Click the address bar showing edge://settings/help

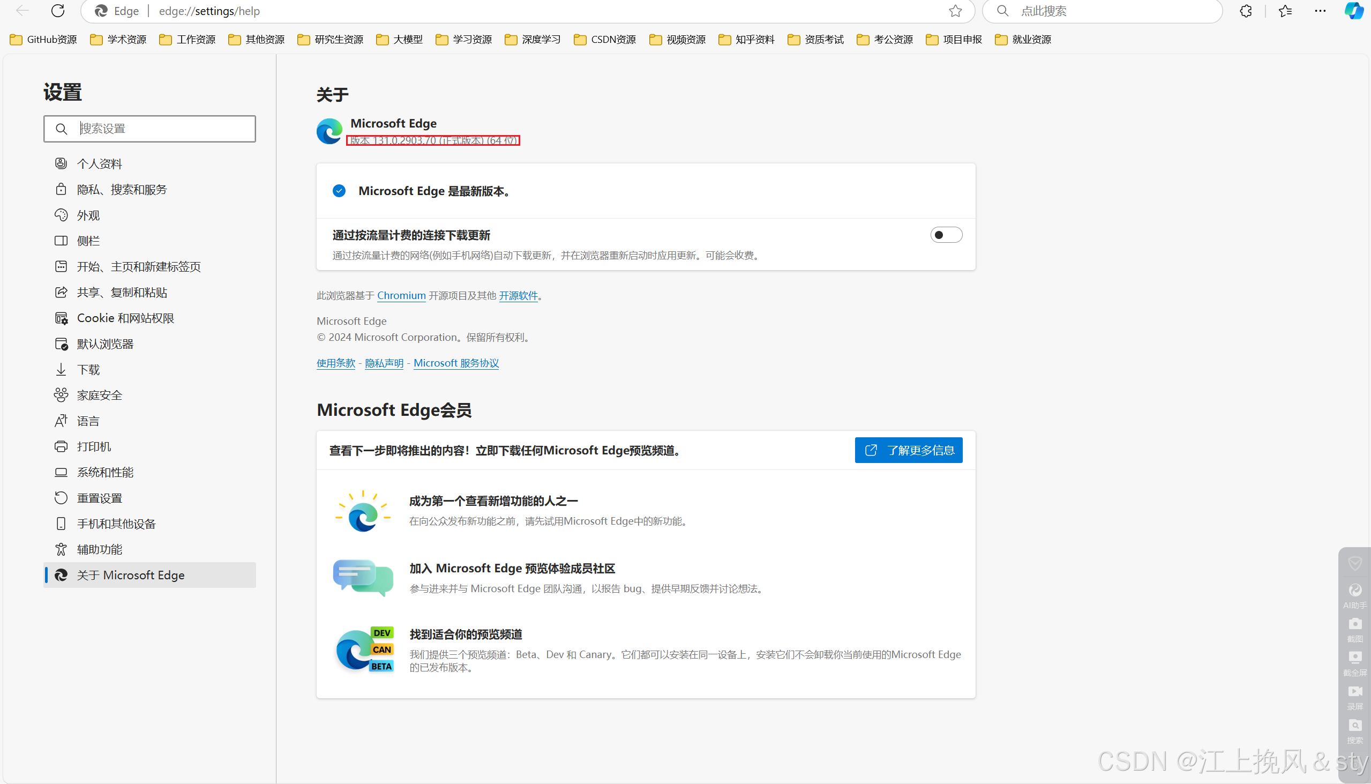point(528,11)
